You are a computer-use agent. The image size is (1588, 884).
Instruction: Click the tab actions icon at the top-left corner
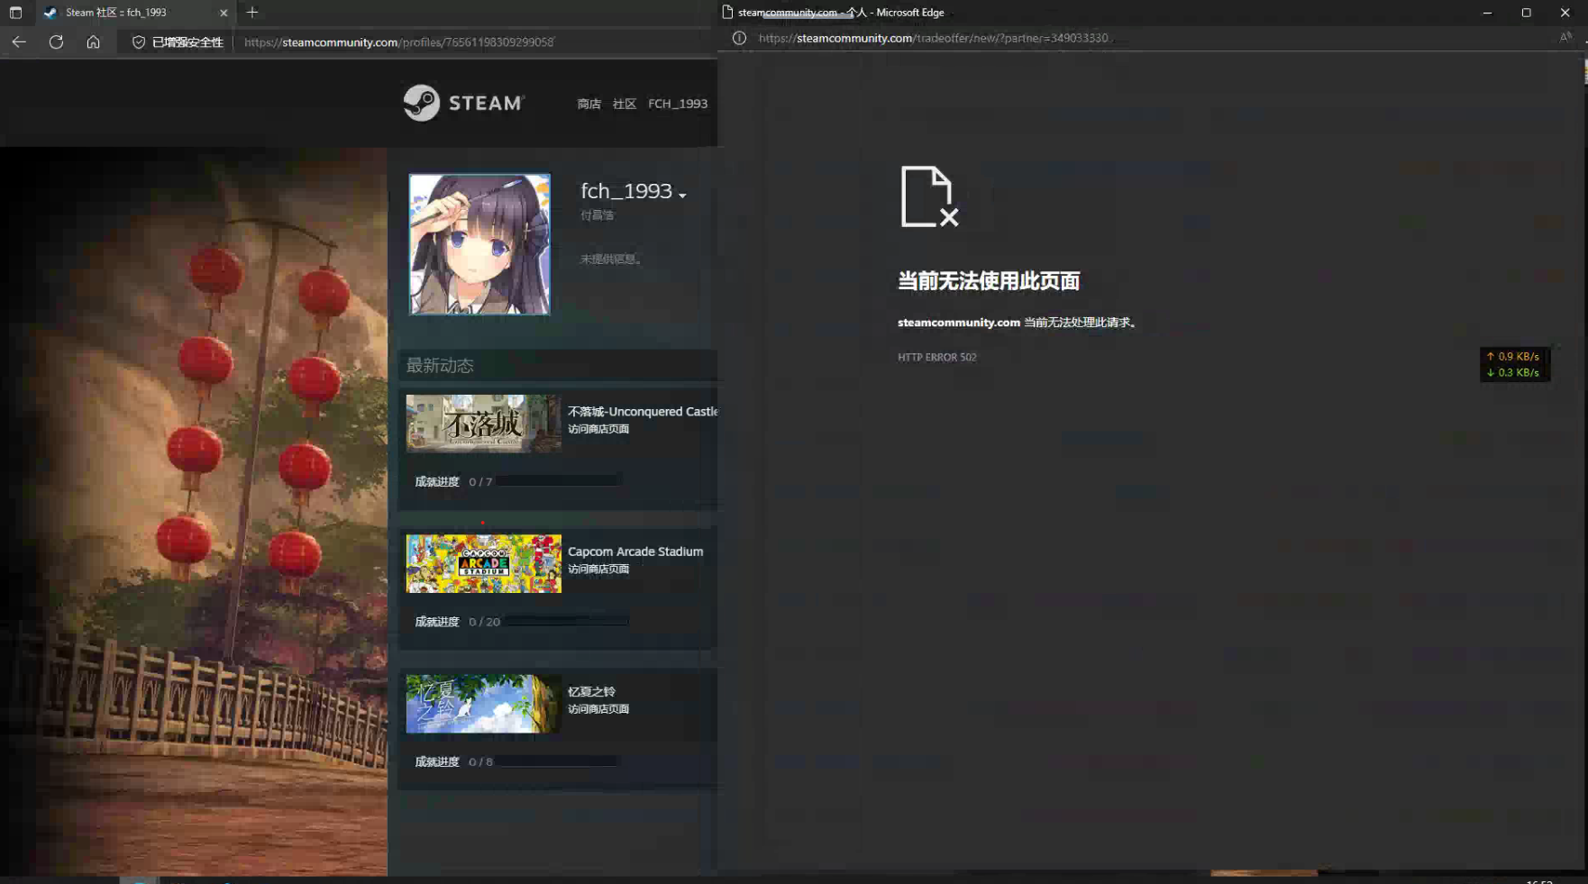pos(15,13)
